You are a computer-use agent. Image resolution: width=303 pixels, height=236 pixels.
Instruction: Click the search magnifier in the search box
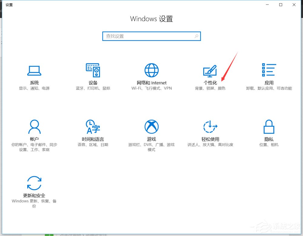click(x=196, y=36)
